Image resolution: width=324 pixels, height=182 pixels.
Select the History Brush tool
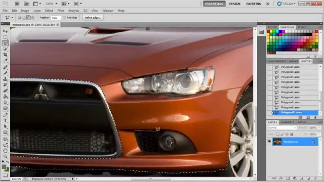[x=5, y=85]
